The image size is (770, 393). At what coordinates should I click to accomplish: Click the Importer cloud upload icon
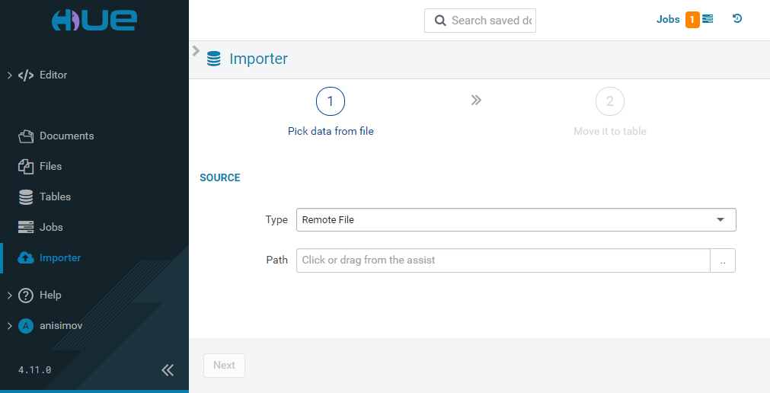[x=26, y=258]
